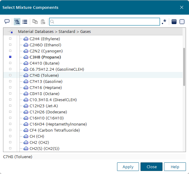This screenshot has height=174, width=189.
Task: Check the C7H8 (Toluene) checkbox
Action: click(x=10, y=75)
